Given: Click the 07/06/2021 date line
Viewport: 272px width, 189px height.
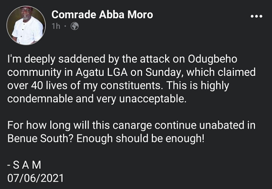Looking at the screenshot, I should [x=35, y=178].
